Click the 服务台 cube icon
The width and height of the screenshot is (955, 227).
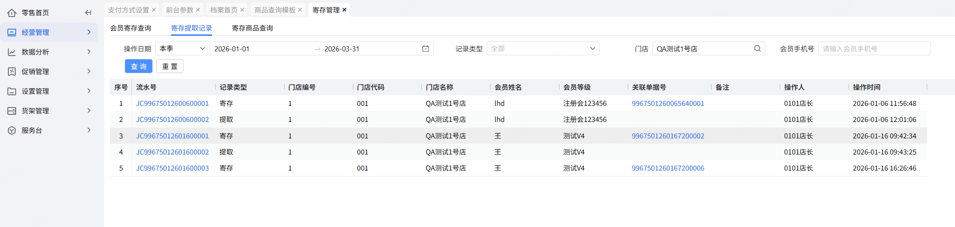(12, 130)
